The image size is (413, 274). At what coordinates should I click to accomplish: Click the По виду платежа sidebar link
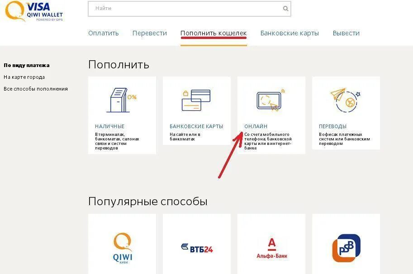[27, 65]
